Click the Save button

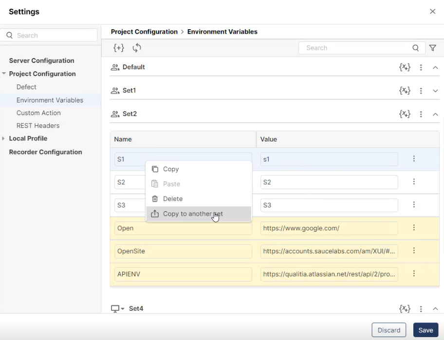coord(425,330)
